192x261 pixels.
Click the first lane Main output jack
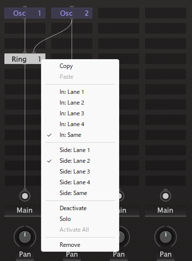click(x=25, y=196)
